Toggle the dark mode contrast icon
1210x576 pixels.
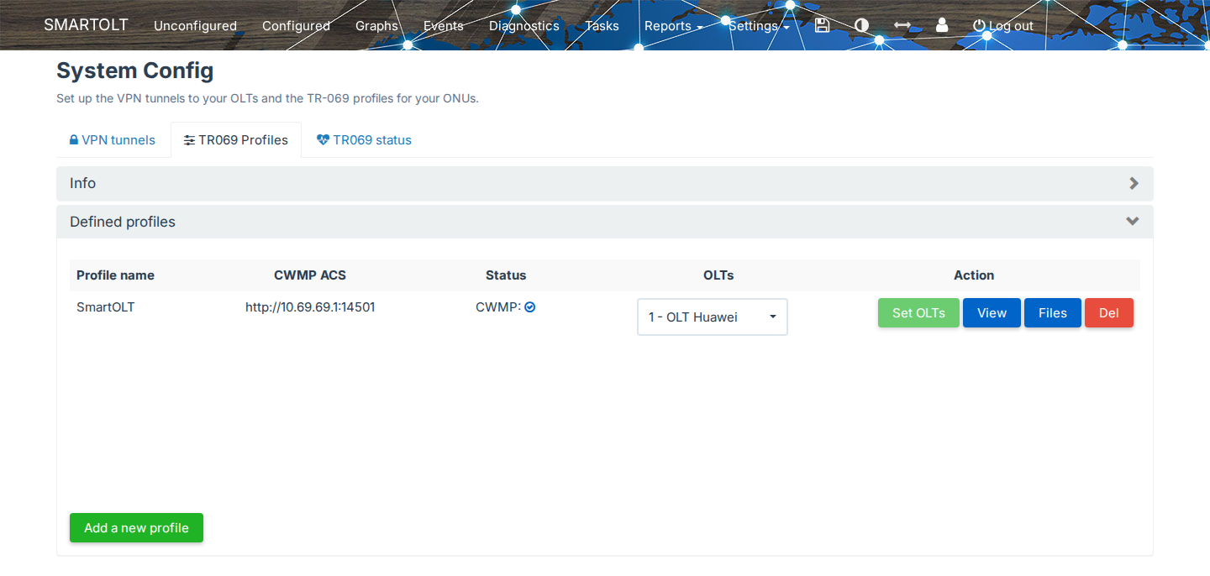(x=861, y=25)
